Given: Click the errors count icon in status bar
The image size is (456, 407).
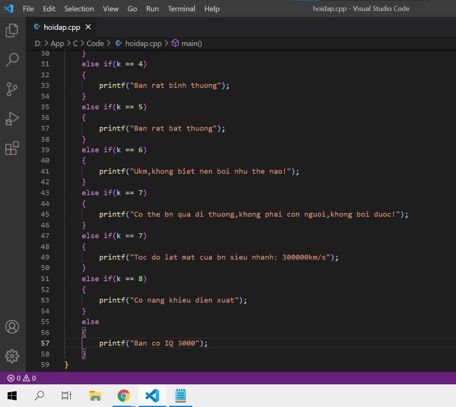Looking at the screenshot, I should tap(11, 378).
